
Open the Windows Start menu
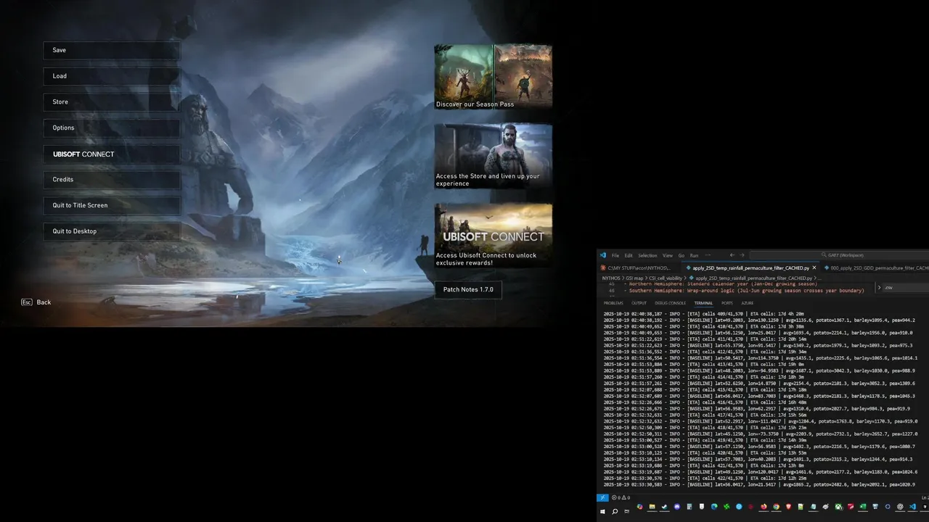pos(602,511)
